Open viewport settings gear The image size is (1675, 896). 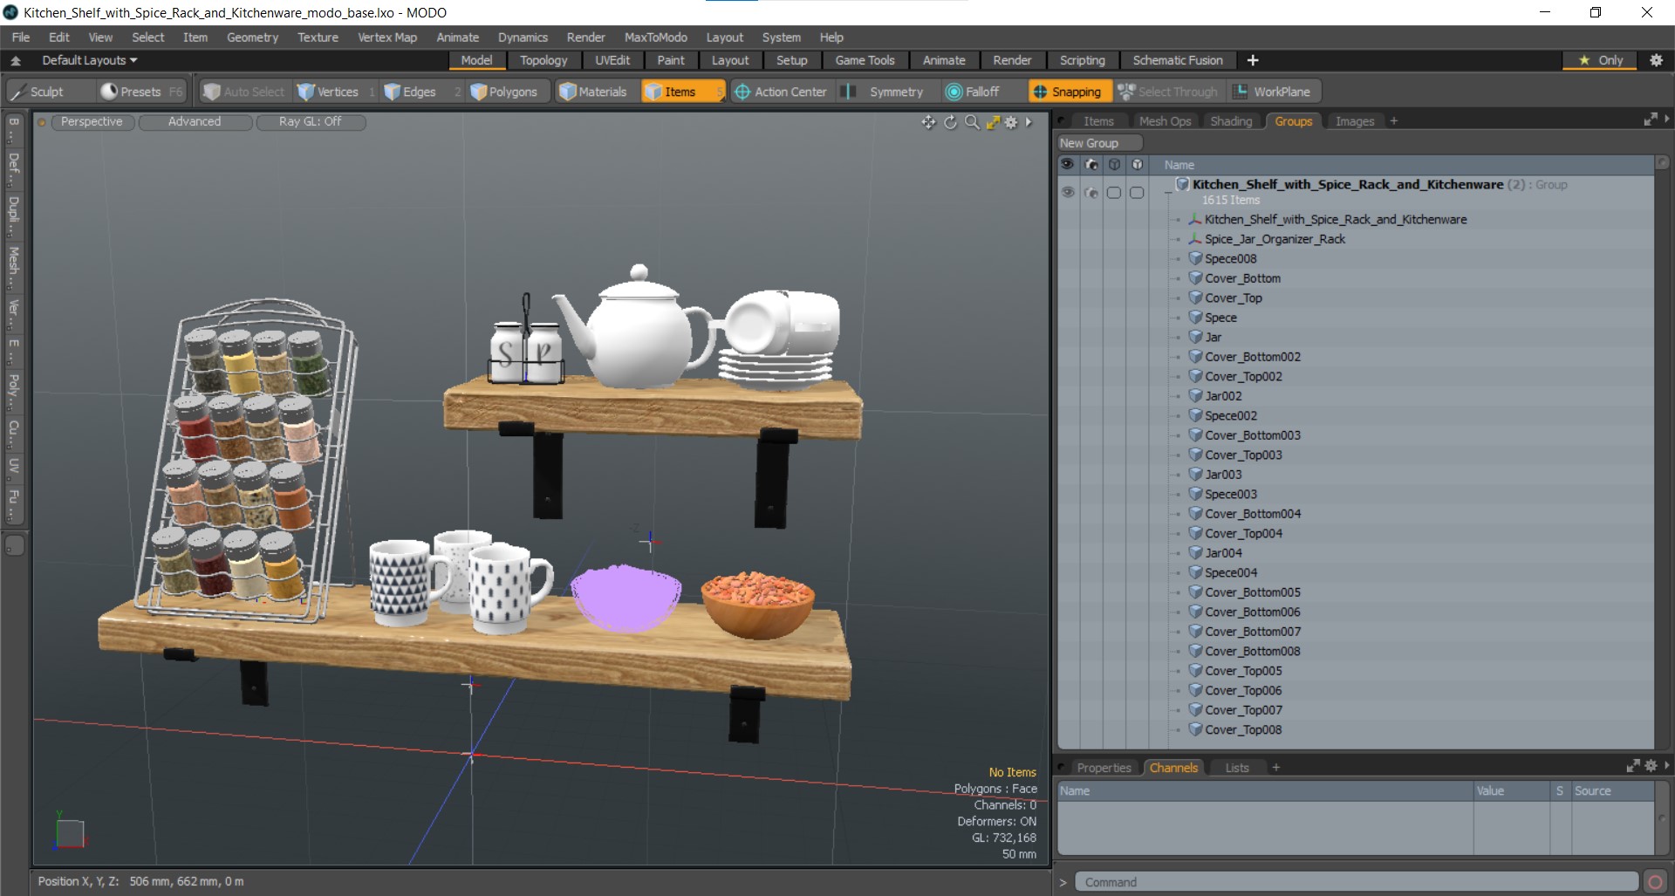(1011, 122)
